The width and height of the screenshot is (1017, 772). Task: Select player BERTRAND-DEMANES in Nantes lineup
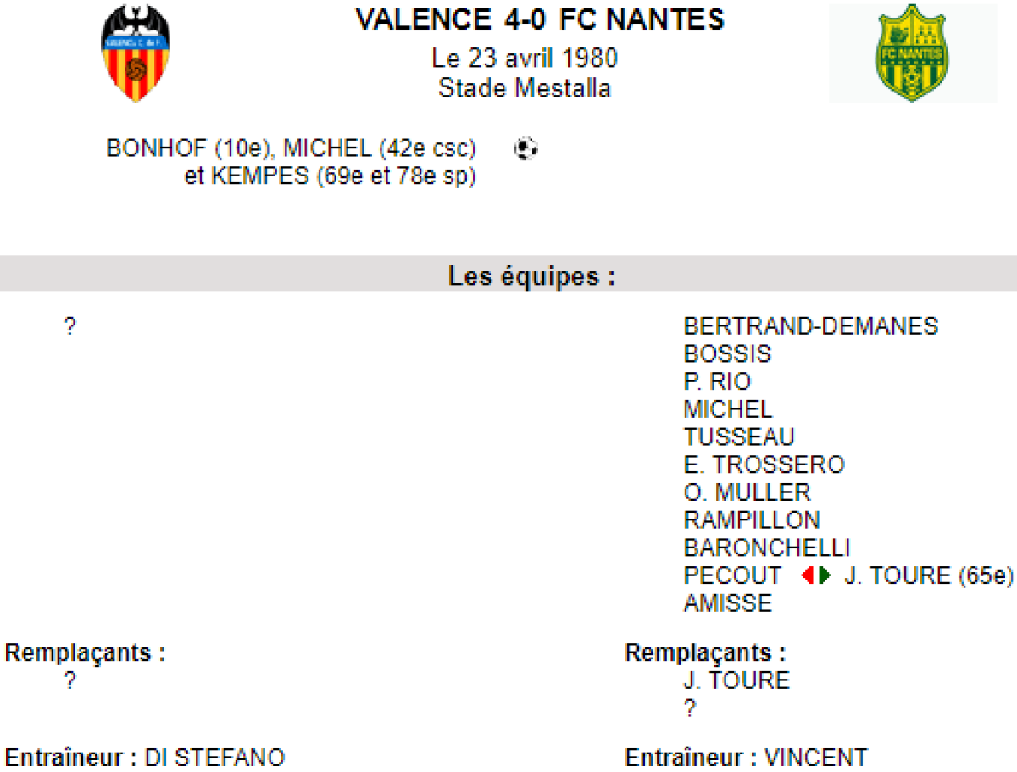810,326
